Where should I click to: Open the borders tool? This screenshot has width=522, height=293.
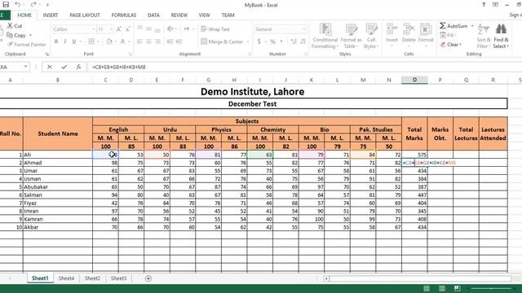[91, 42]
